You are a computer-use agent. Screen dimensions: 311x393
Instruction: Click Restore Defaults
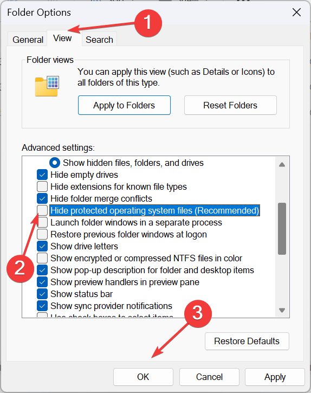point(247,341)
